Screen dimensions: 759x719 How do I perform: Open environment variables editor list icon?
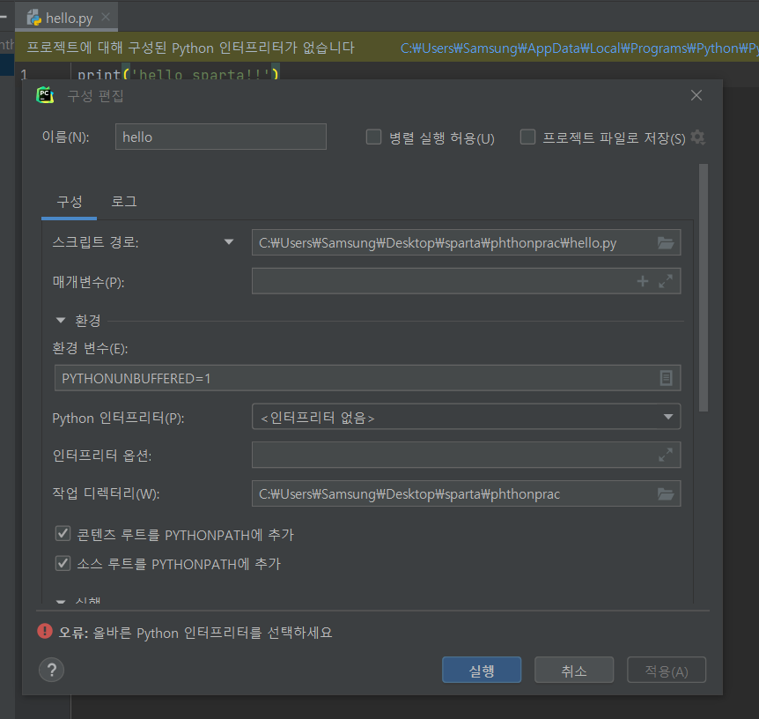coord(666,378)
